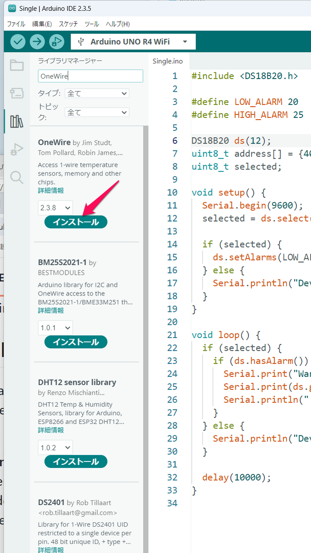Open the Search magnifier sidebar icon

click(x=17, y=177)
